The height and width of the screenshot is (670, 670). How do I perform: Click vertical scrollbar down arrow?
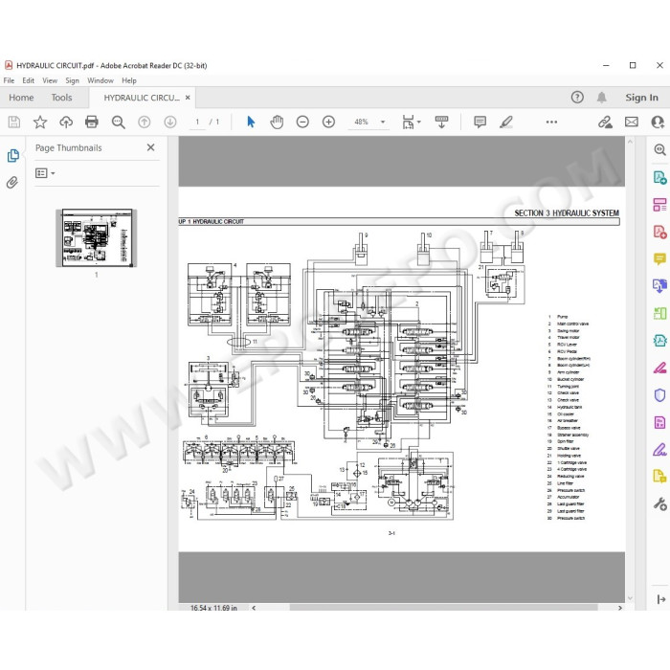(630, 598)
